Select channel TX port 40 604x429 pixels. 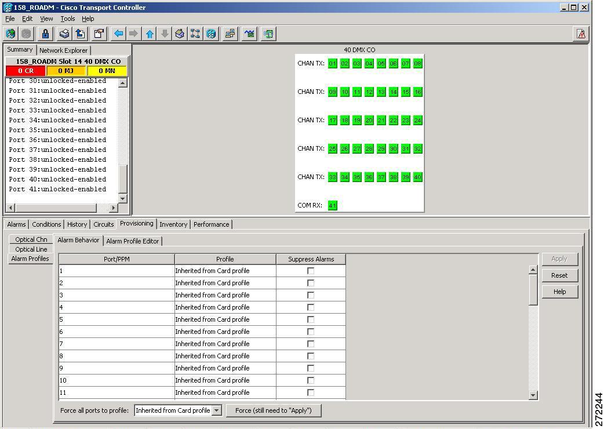[417, 177]
